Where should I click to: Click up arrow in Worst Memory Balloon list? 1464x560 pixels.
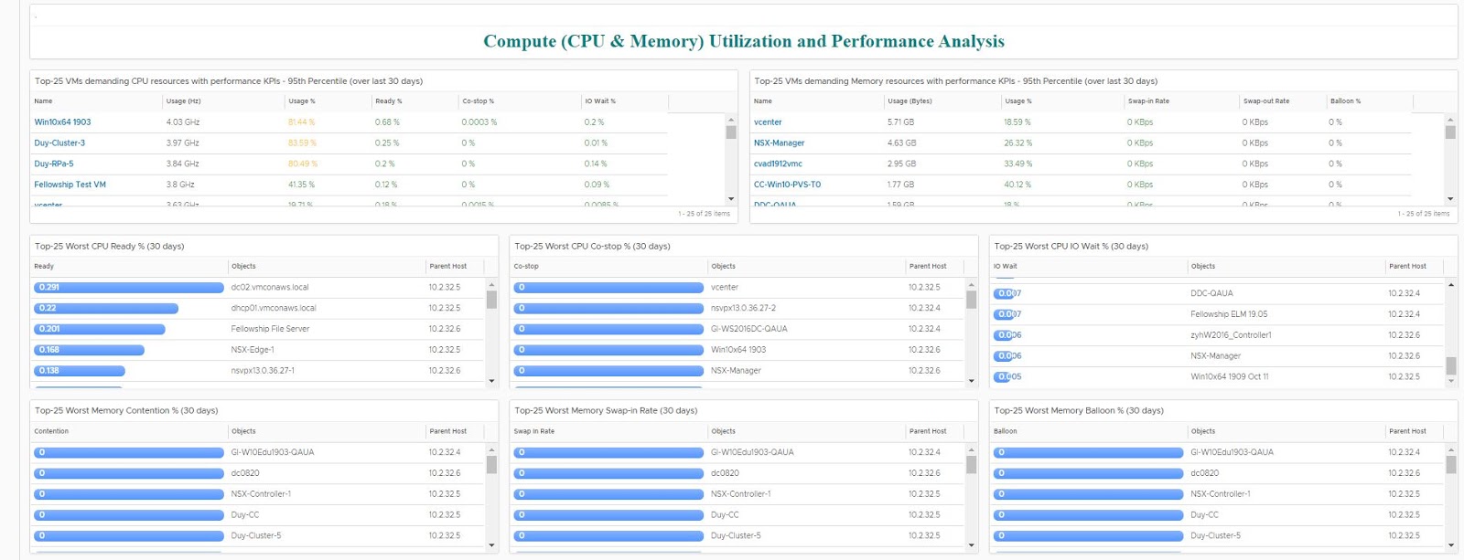tap(1450, 449)
